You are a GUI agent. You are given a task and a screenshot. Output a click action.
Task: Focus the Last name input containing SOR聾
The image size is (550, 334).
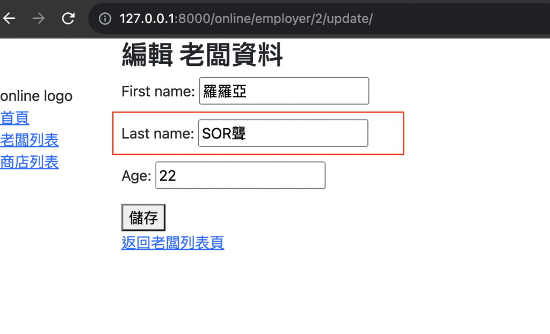pyautogui.click(x=283, y=133)
